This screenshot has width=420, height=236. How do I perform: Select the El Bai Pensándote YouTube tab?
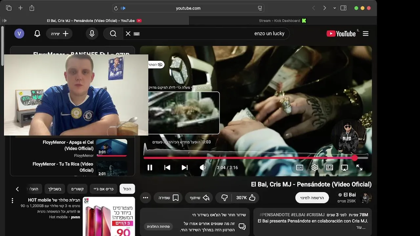(x=94, y=21)
